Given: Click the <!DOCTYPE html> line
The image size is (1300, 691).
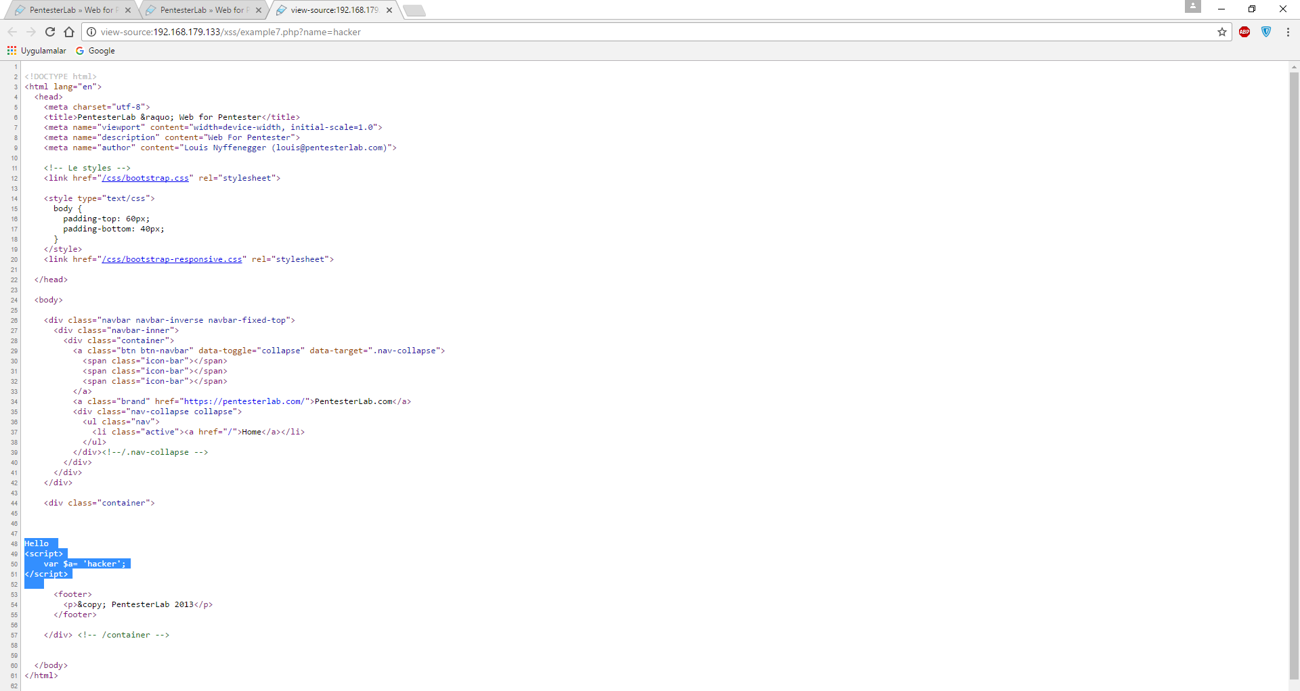Looking at the screenshot, I should 61,76.
